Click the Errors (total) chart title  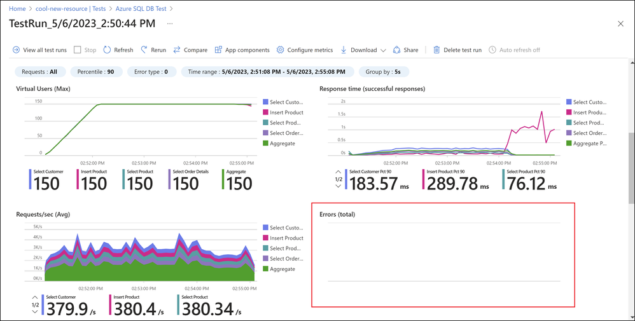[337, 215]
